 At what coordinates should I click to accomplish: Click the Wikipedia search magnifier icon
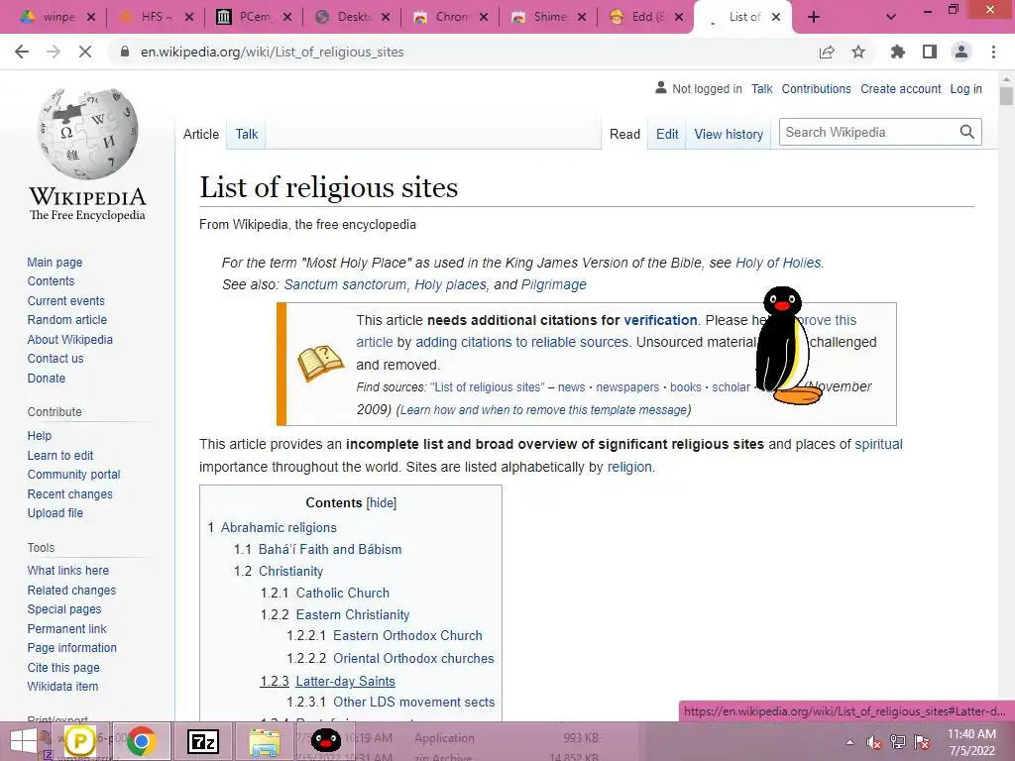[967, 132]
